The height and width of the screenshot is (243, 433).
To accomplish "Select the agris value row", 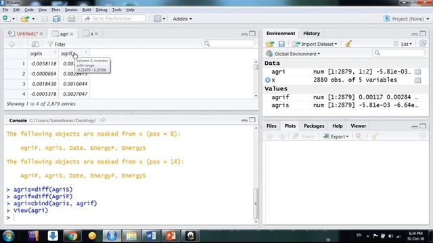I will point(345,105).
